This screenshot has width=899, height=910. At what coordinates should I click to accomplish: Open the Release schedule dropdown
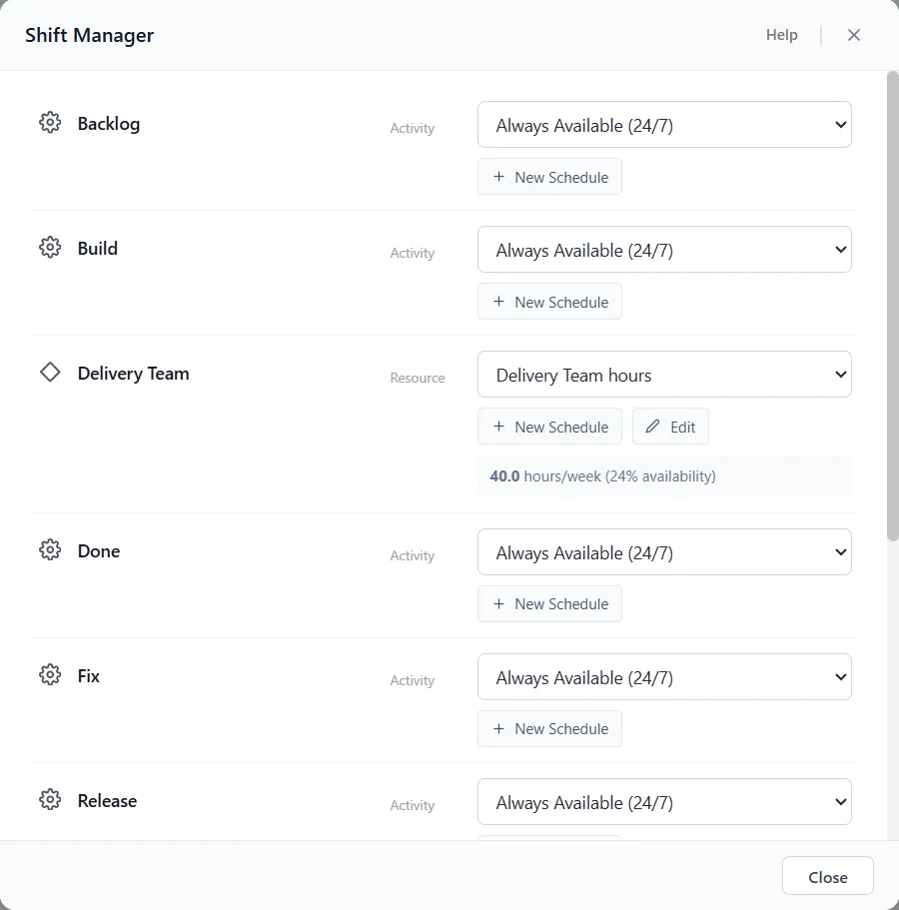[664, 801]
